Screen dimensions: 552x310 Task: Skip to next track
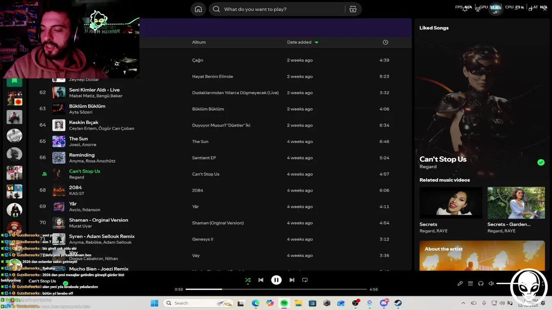click(292, 280)
